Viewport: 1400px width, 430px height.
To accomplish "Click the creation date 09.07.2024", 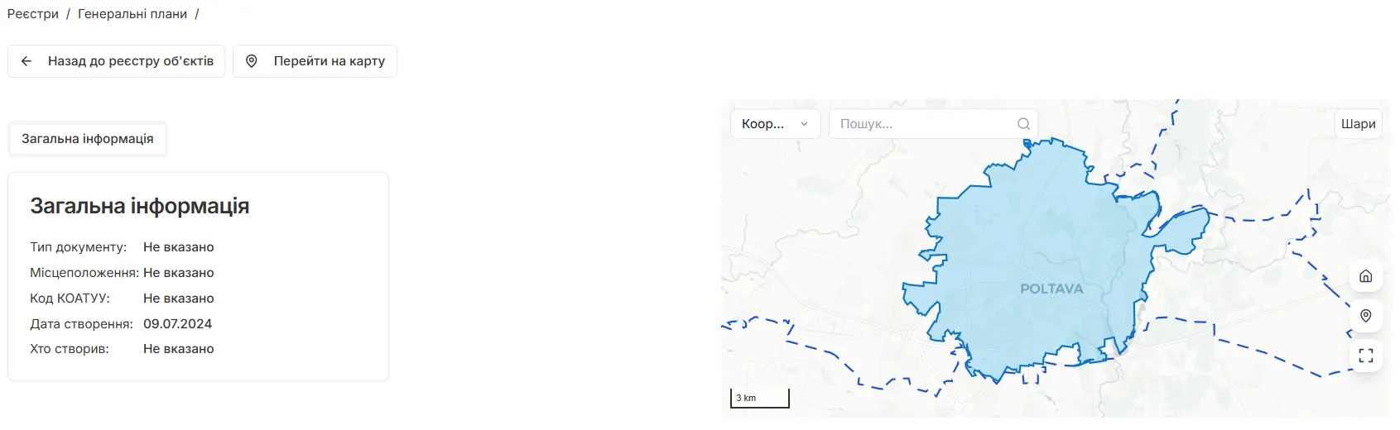I will pos(178,324).
